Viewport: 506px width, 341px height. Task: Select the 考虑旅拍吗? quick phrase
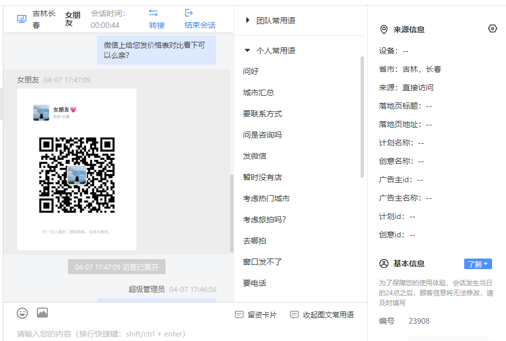pos(264,220)
